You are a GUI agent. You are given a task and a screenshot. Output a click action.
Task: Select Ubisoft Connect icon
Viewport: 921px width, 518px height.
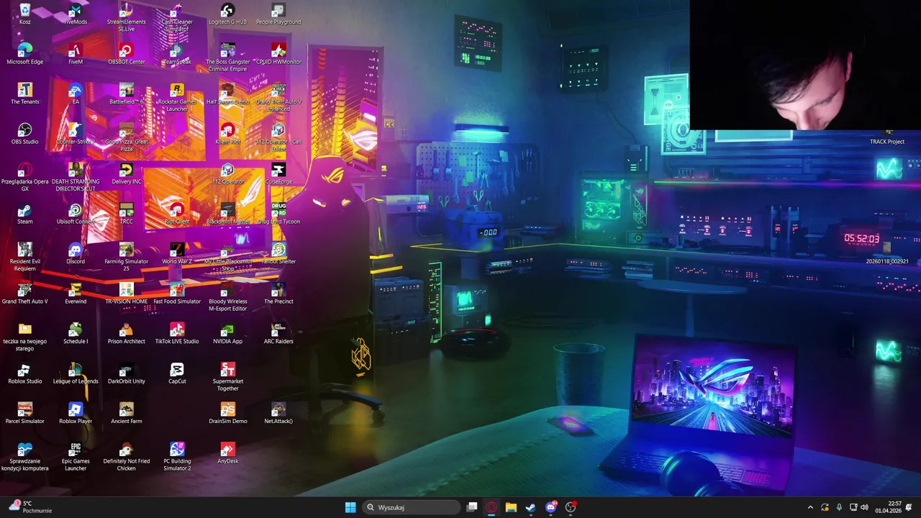tap(76, 214)
